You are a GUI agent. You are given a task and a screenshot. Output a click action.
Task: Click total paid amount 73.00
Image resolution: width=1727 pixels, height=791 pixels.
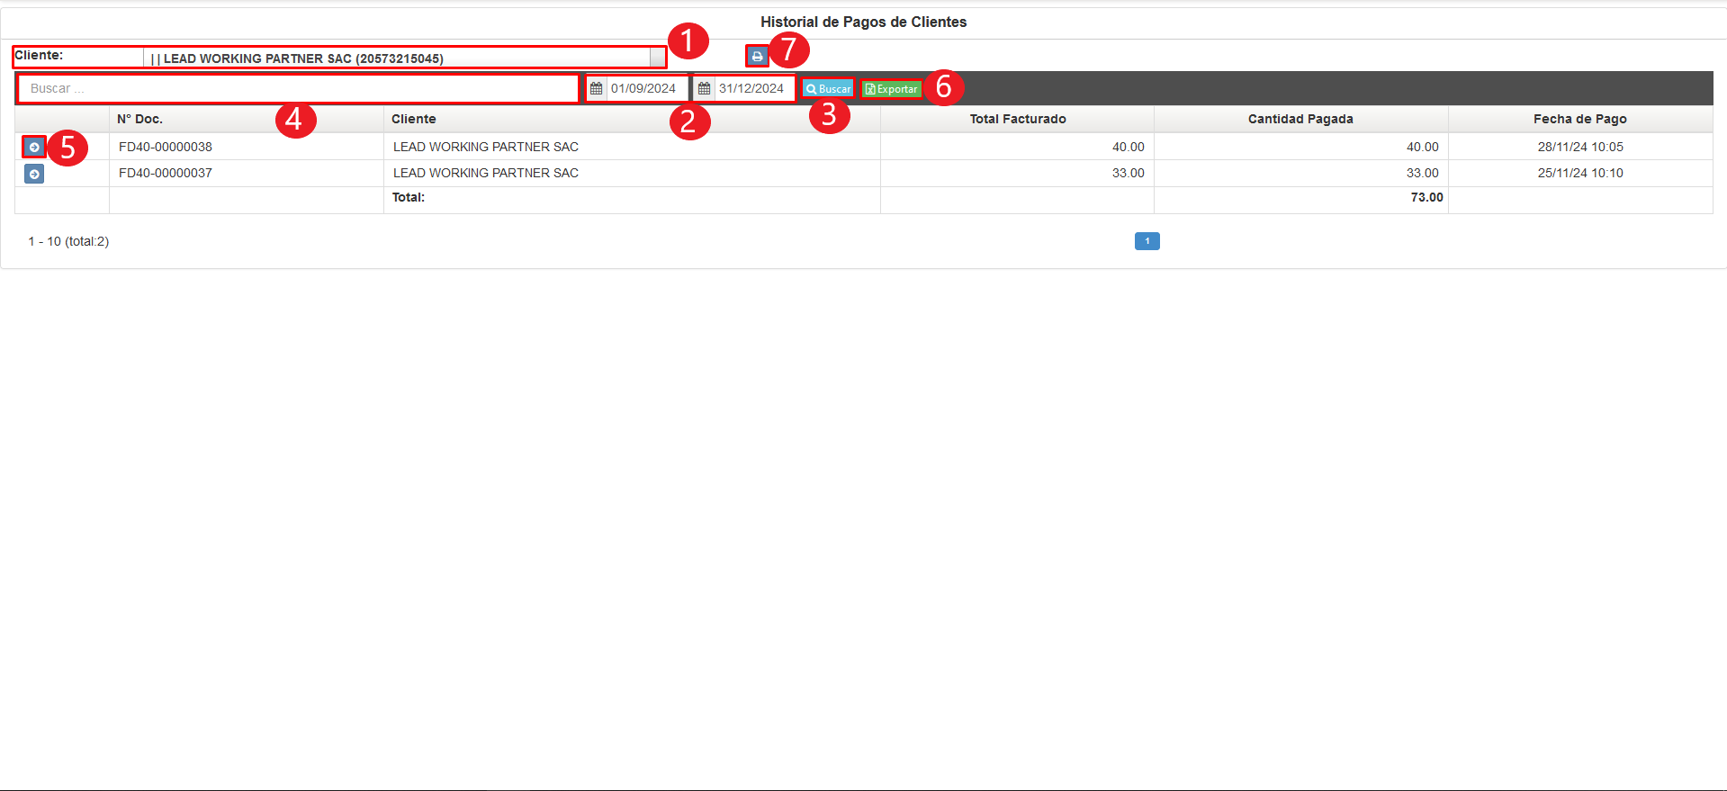coord(1426,197)
